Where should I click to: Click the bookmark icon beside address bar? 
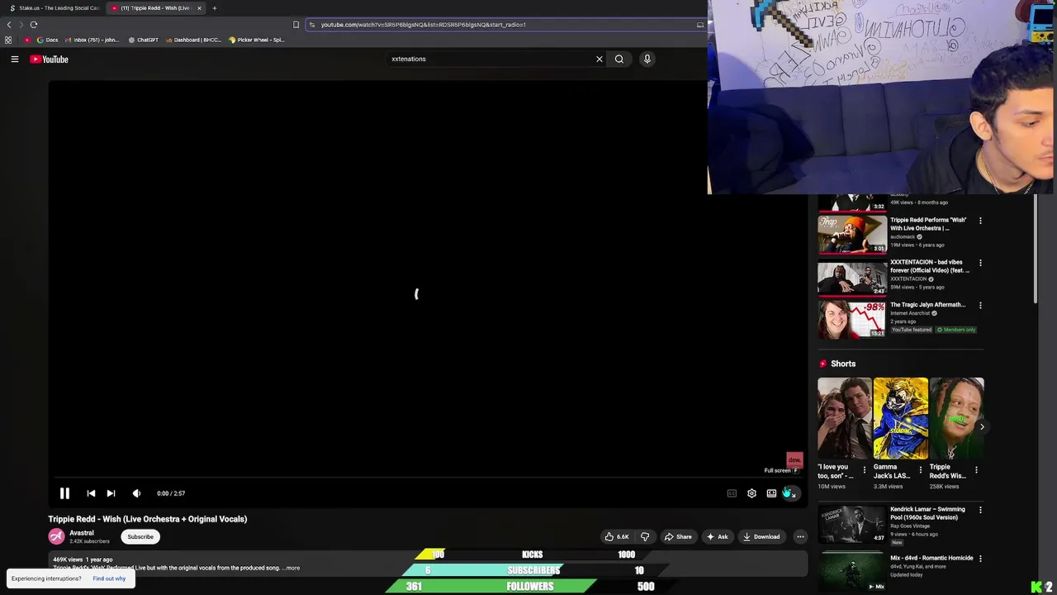pyautogui.click(x=296, y=25)
